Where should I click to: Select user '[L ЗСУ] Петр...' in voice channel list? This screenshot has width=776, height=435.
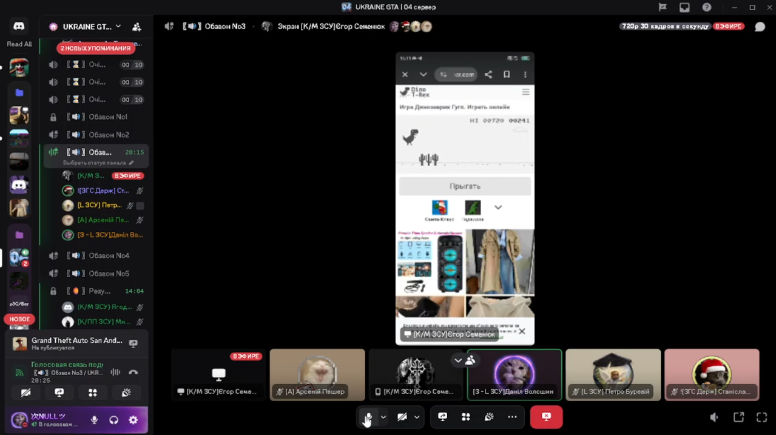pos(103,205)
